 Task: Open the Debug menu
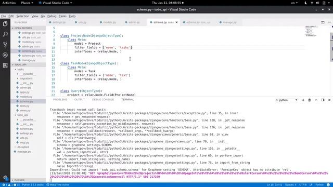tap(52, 16)
